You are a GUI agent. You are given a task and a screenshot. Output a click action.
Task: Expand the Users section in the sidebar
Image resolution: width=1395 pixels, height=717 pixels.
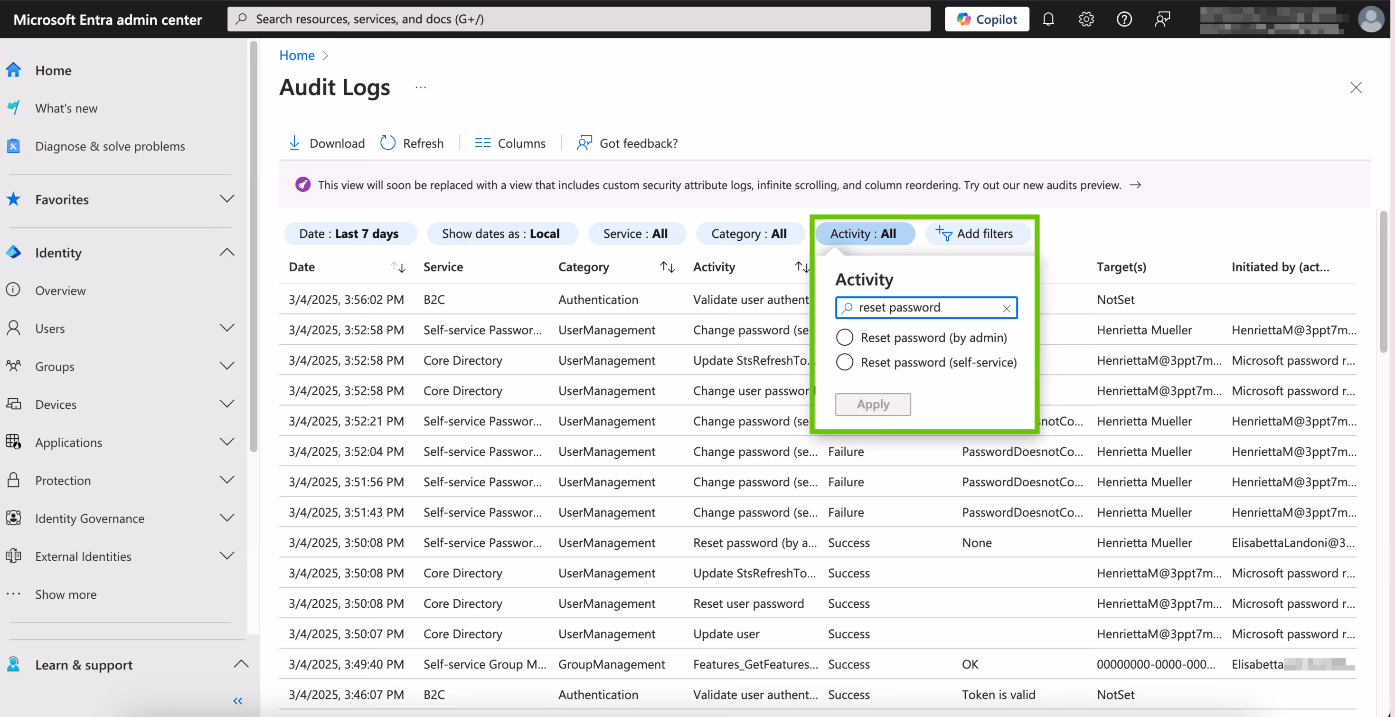228,328
